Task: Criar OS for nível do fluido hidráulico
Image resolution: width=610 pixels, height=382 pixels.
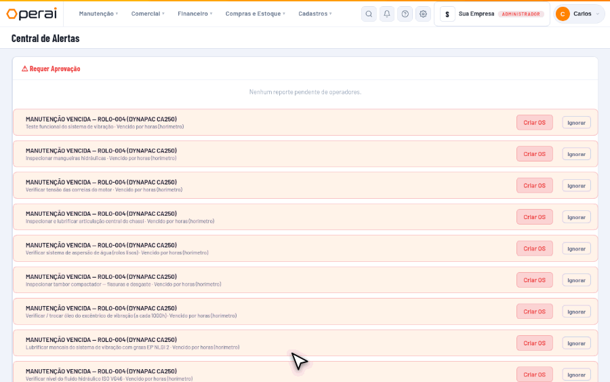Action: point(535,375)
